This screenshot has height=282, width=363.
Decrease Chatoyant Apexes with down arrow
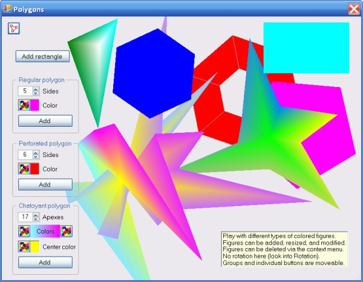pyautogui.click(x=36, y=219)
